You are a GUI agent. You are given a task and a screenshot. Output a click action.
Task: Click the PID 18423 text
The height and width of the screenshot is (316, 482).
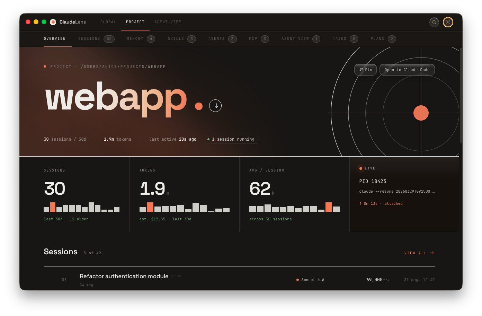373,181
